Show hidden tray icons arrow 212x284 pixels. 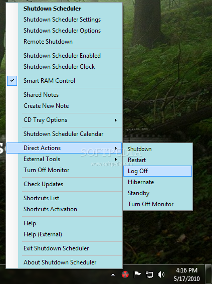113,274
